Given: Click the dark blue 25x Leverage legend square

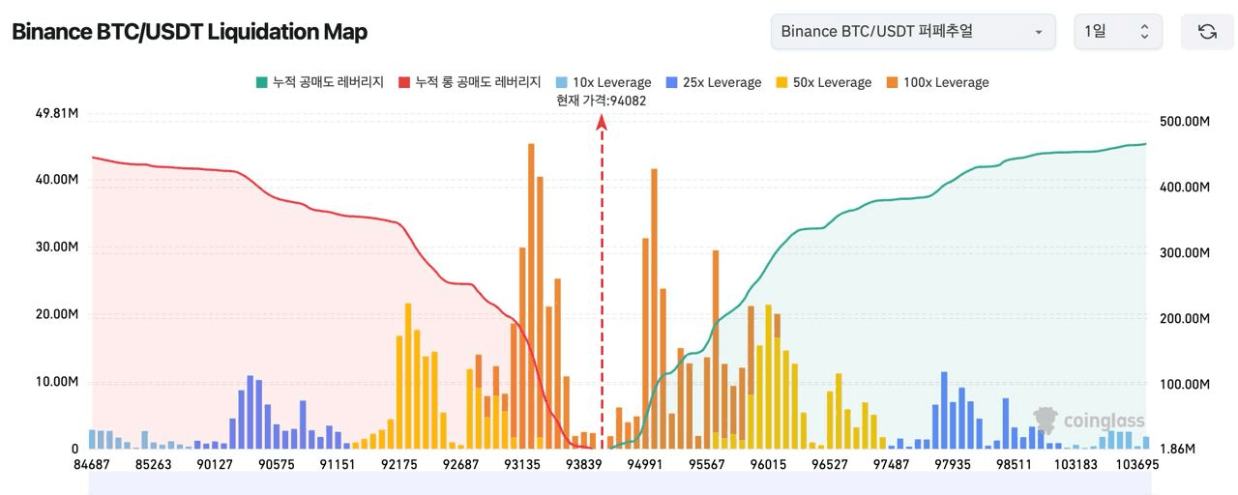Looking at the screenshot, I should click(x=671, y=83).
